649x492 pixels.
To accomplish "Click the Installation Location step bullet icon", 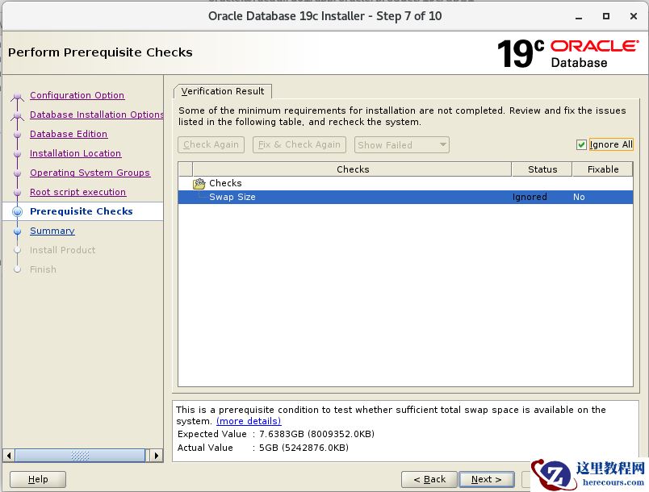I will [x=18, y=154].
